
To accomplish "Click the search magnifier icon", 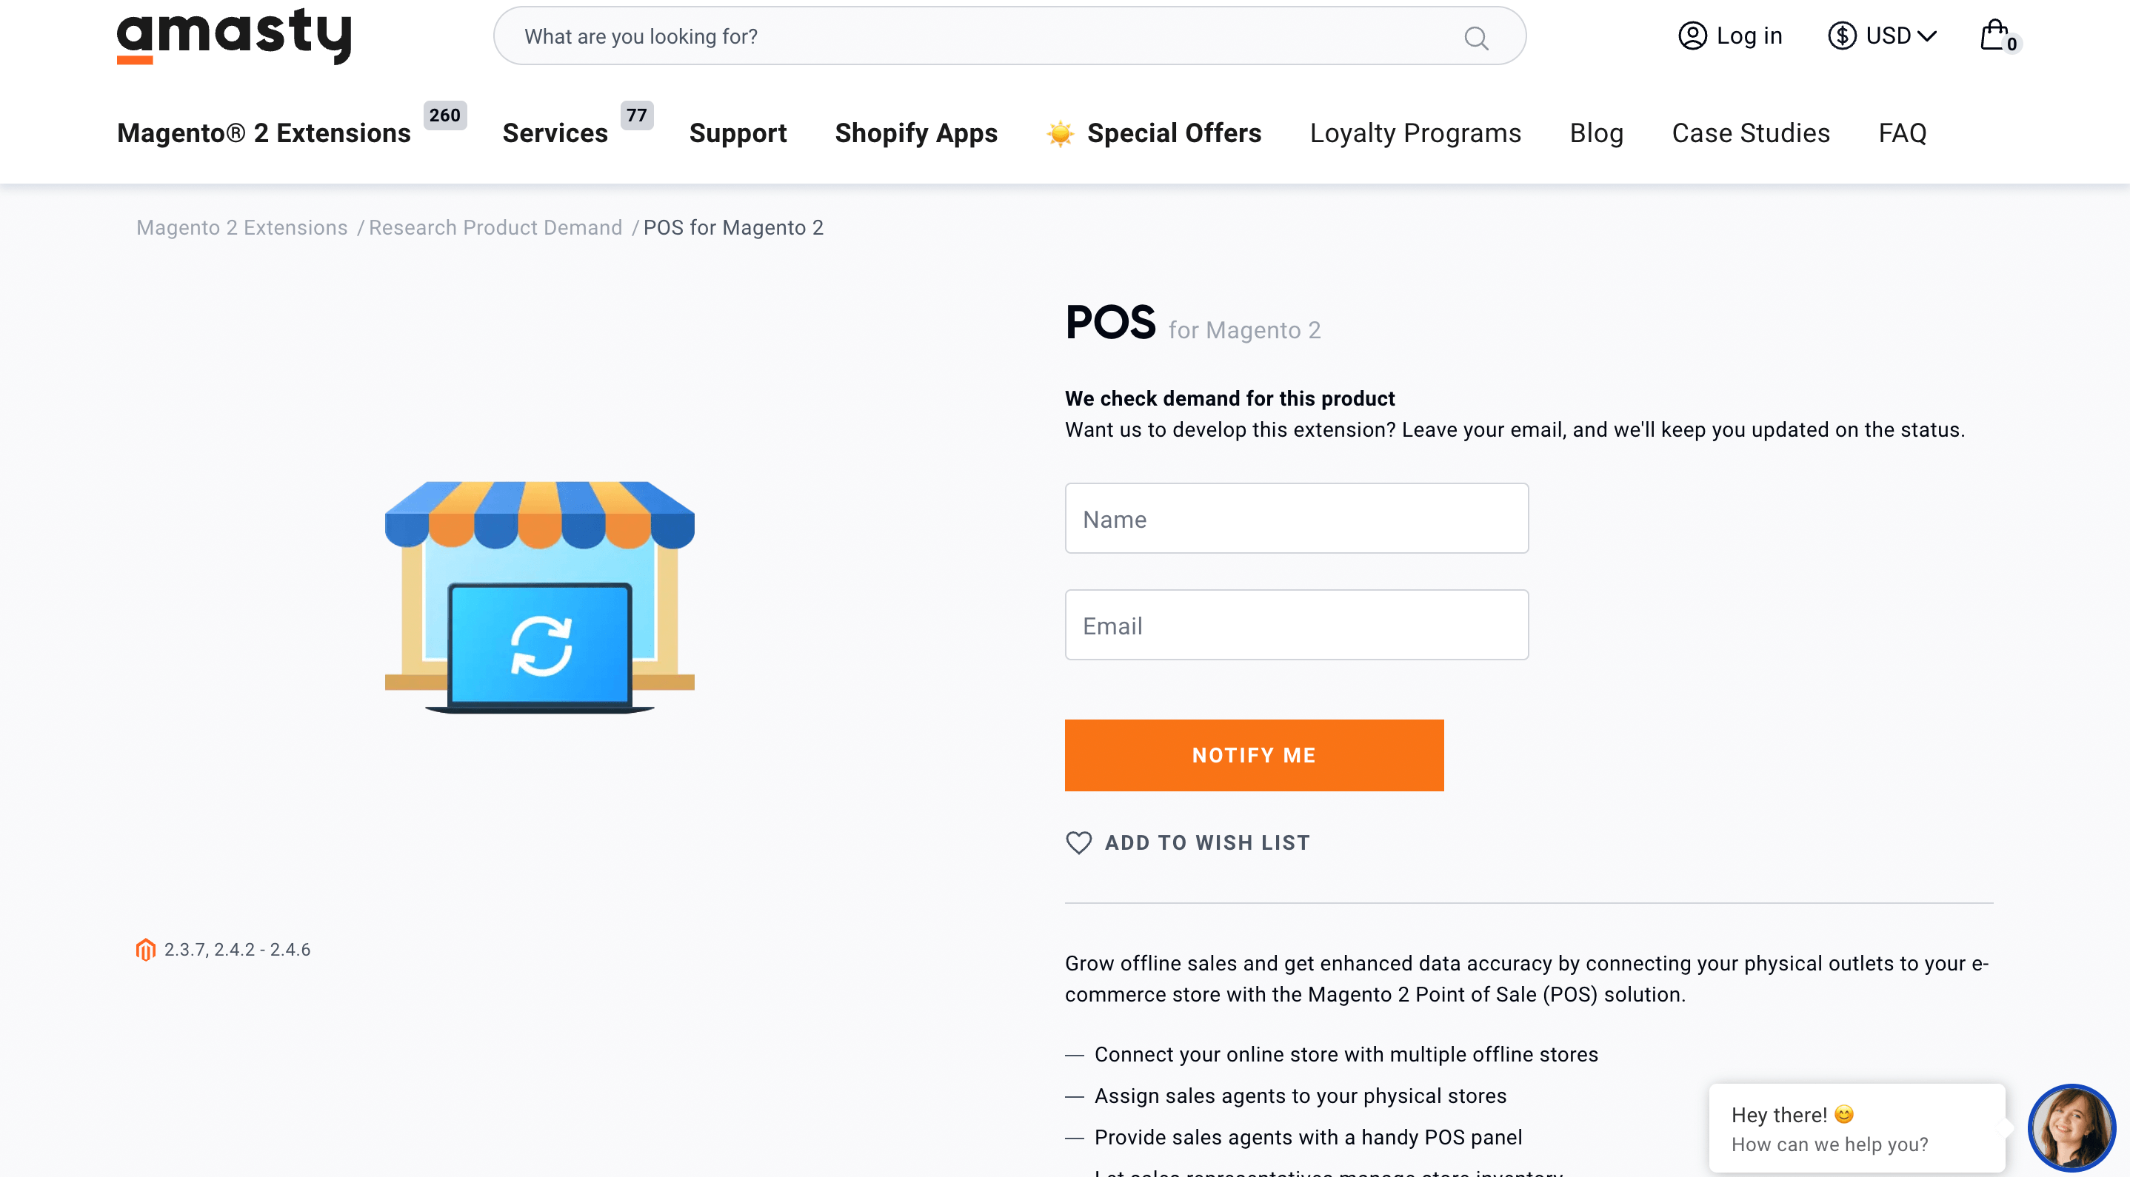I will 1476,38.
